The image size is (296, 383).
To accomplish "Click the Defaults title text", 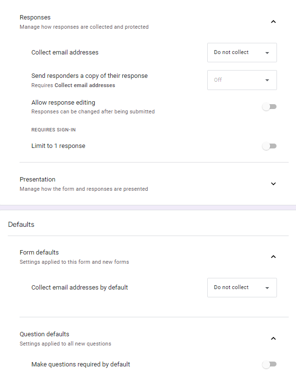I will pyautogui.click(x=21, y=224).
